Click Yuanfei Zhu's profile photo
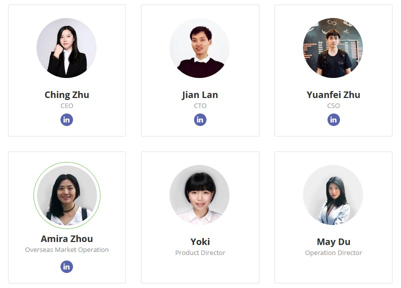This screenshot has height=288, width=401. point(333,48)
